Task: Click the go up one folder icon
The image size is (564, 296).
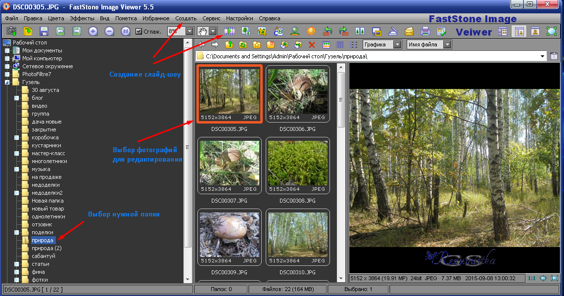Action: [229, 44]
